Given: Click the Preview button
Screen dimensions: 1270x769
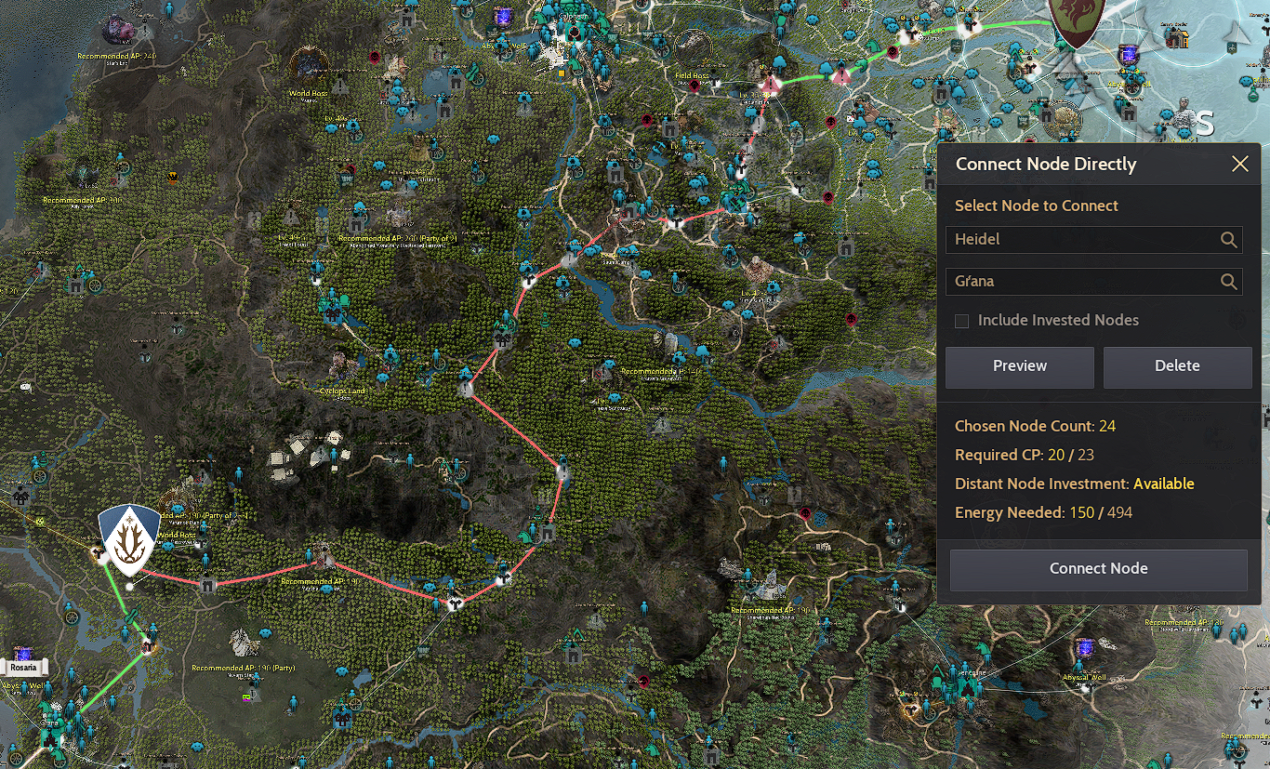Looking at the screenshot, I should coord(1020,366).
